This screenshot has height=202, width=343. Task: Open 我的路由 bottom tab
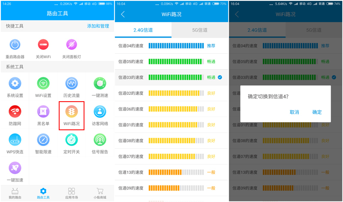click(15, 193)
